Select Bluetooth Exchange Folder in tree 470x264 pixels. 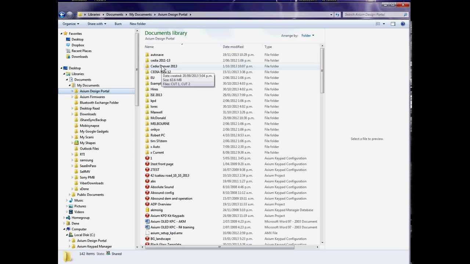99,103
